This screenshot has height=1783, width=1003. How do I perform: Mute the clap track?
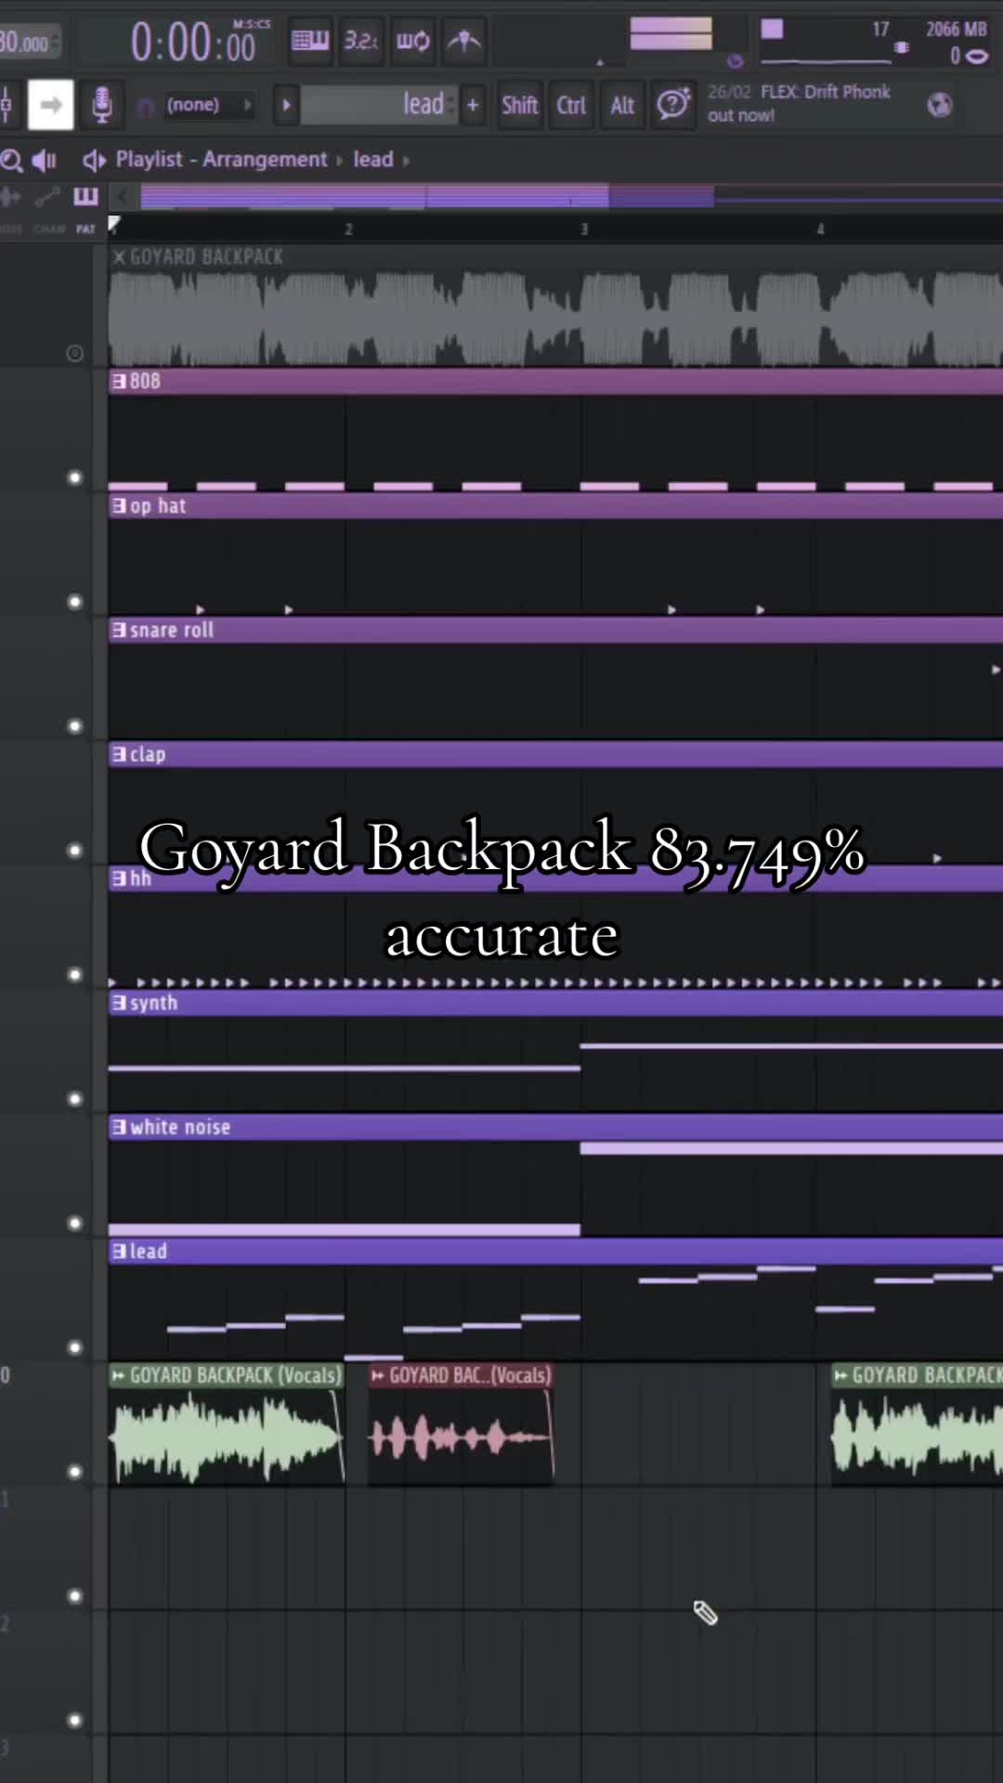(75, 851)
